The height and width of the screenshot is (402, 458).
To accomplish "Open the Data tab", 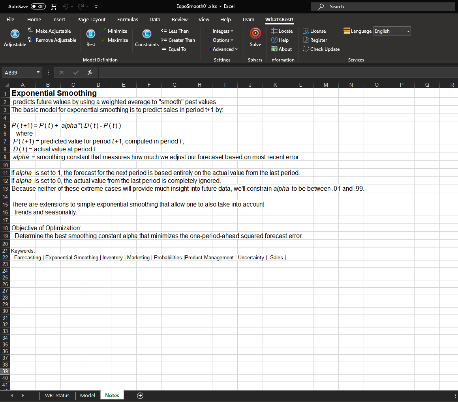I will click(155, 20).
